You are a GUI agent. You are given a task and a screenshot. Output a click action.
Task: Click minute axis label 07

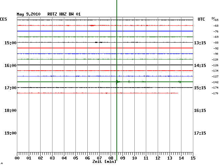click(x=99, y=158)
